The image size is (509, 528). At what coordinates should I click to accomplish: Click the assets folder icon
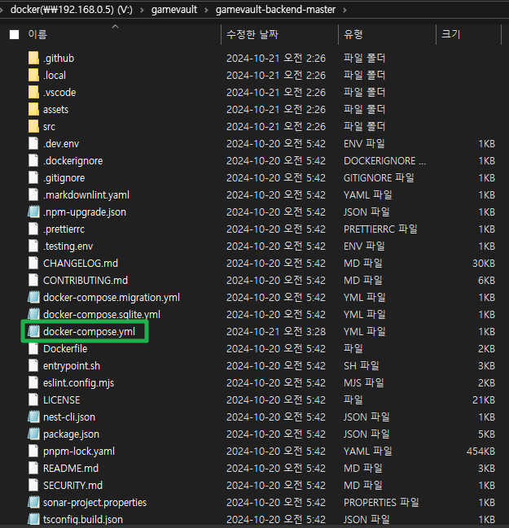[x=33, y=110]
